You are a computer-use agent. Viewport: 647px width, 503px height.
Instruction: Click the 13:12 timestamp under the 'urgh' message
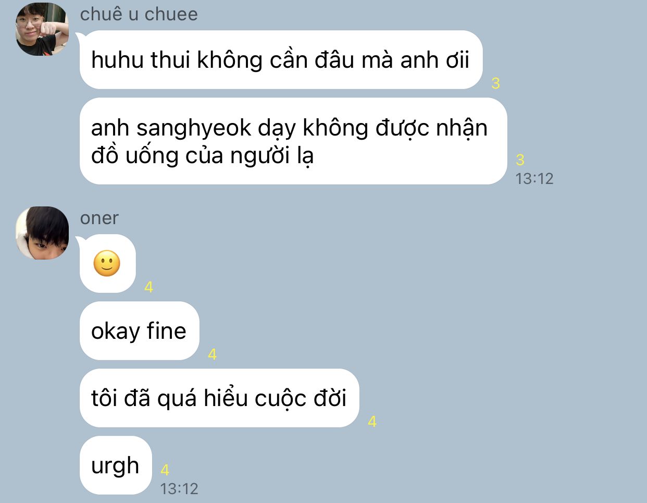click(179, 489)
